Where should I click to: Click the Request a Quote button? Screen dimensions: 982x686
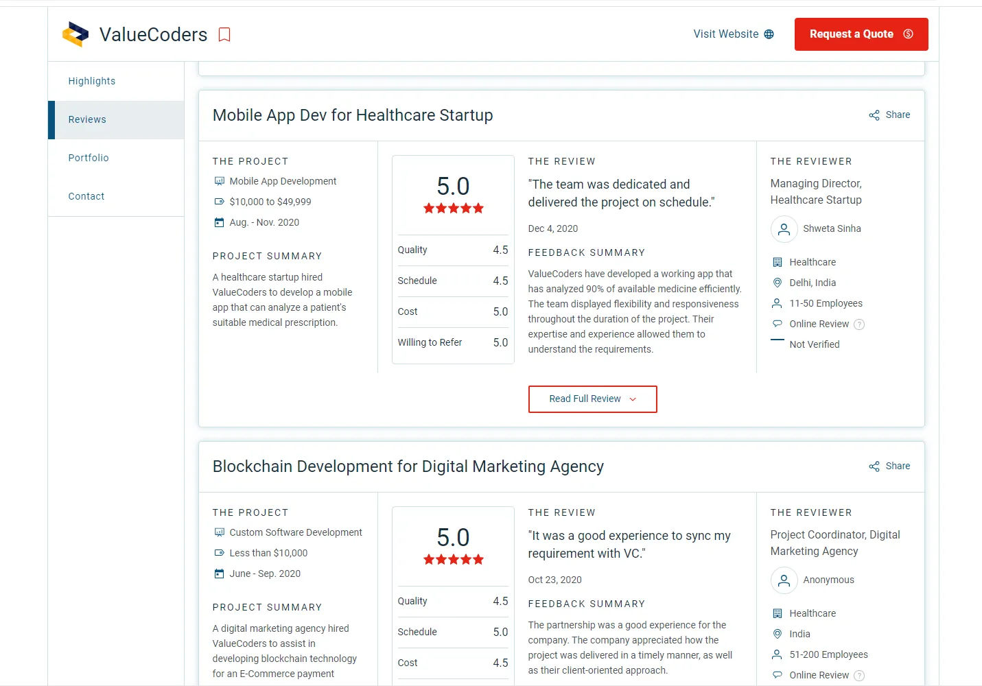pyautogui.click(x=861, y=34)
